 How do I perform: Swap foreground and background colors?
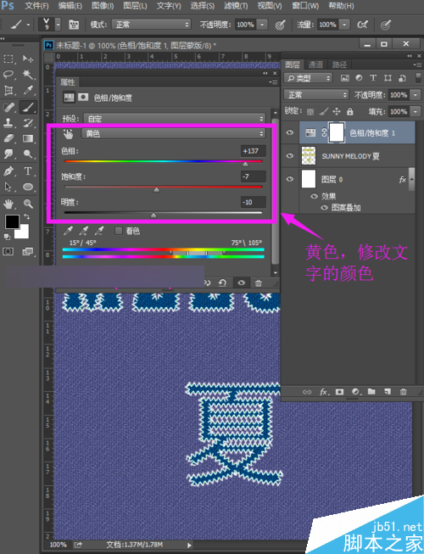[26, 216]
